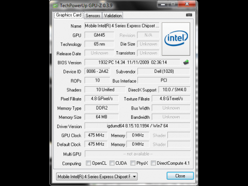The height and width of the screenshot is (186, 248).
Task: Click the Driver Version label
Action: point(69,127)
